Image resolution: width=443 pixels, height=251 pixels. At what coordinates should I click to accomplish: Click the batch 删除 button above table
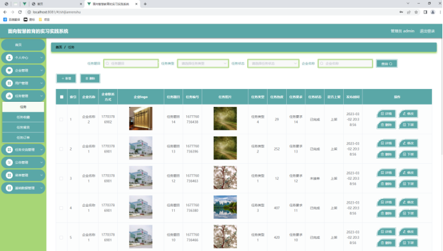[90, 78]
